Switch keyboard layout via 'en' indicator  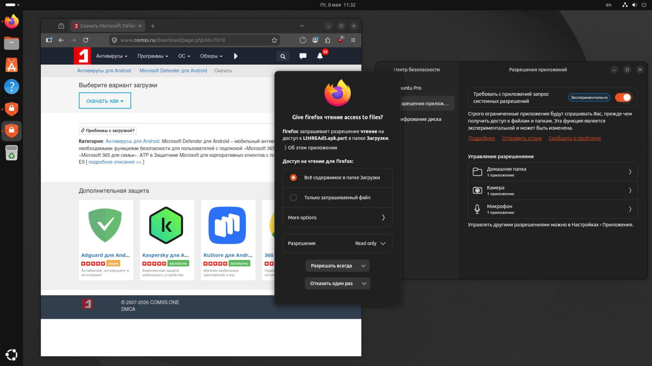tap(609, 5)
